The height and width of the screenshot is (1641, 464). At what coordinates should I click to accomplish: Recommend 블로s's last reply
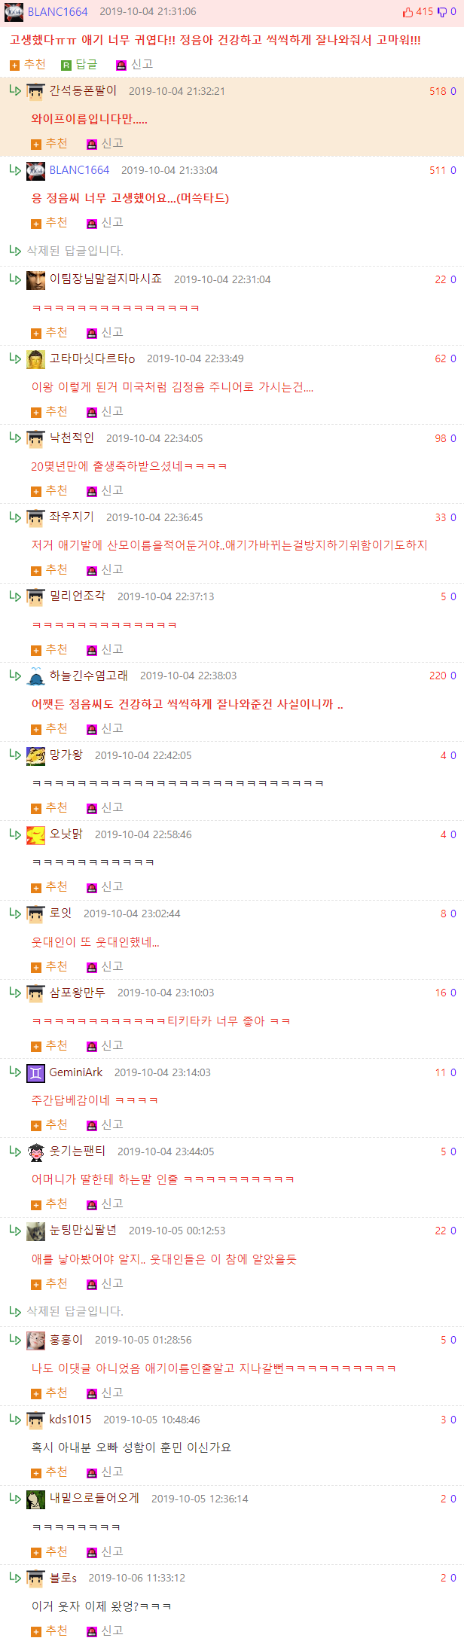coord(49,1630)
